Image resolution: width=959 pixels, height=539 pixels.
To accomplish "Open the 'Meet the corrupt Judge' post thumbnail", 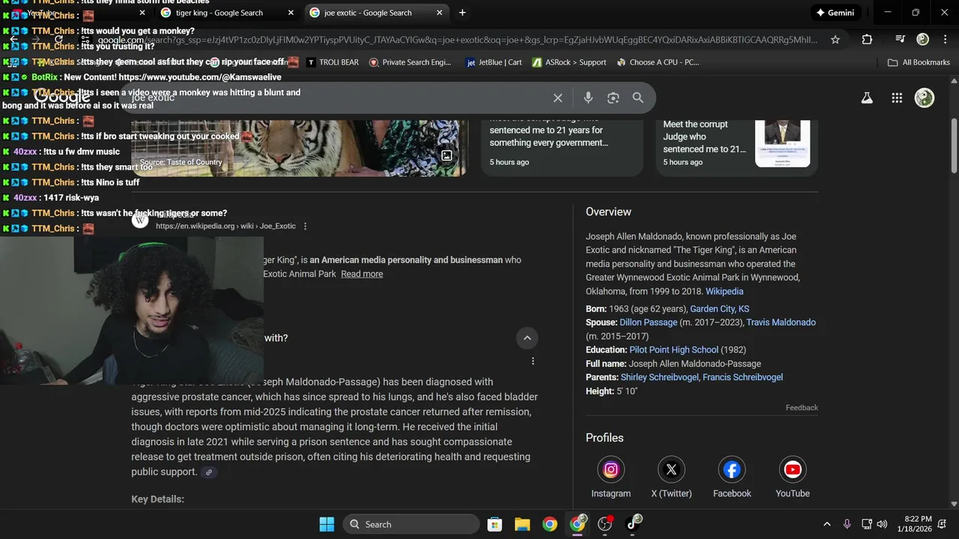I will point(782,142).
